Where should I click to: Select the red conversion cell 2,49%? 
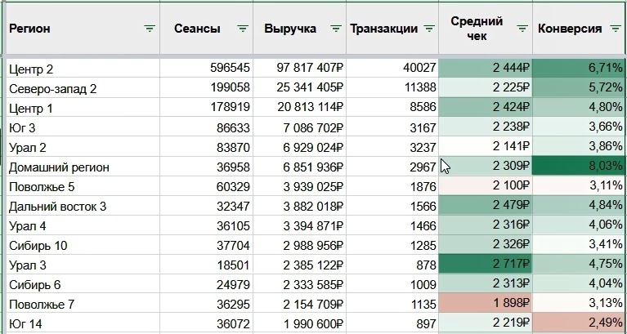(579, 323)
